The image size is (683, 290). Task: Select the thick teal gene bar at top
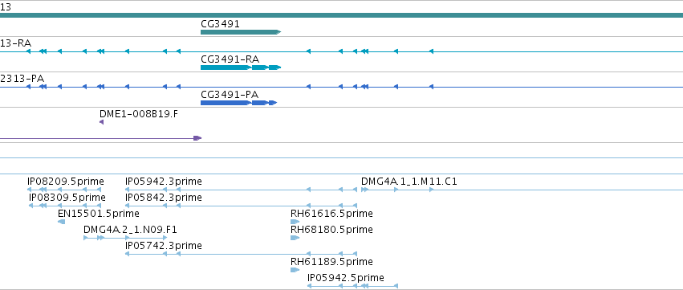[342, 15]
